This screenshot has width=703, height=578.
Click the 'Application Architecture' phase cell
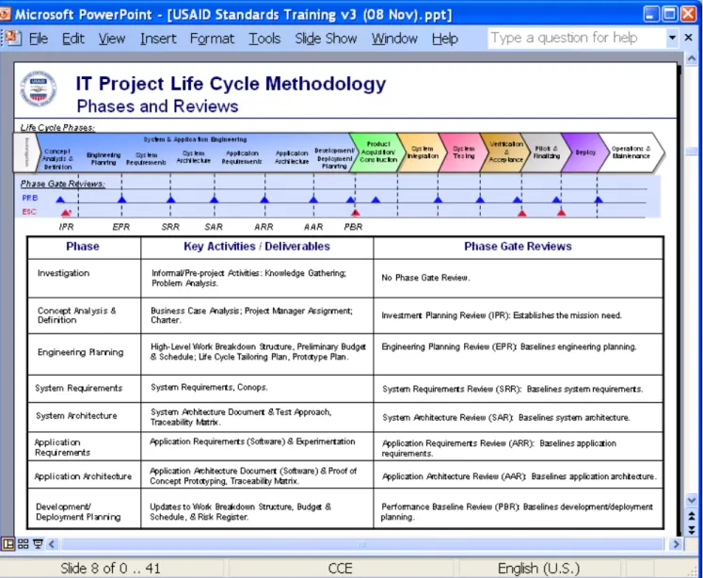point(83,476)
